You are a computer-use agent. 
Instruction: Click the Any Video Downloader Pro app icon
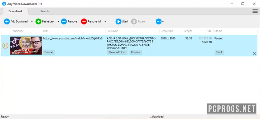coord(4,4)
